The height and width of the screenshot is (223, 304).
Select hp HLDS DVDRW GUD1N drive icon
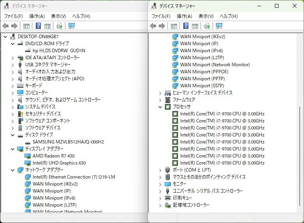click(28, 51)
